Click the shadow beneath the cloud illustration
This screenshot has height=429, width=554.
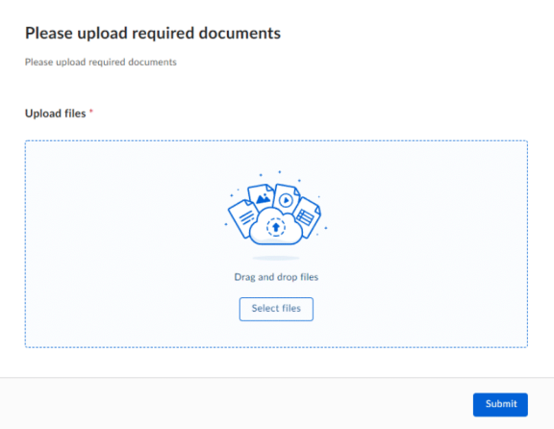pyautogui.click(x=276, y=258)
